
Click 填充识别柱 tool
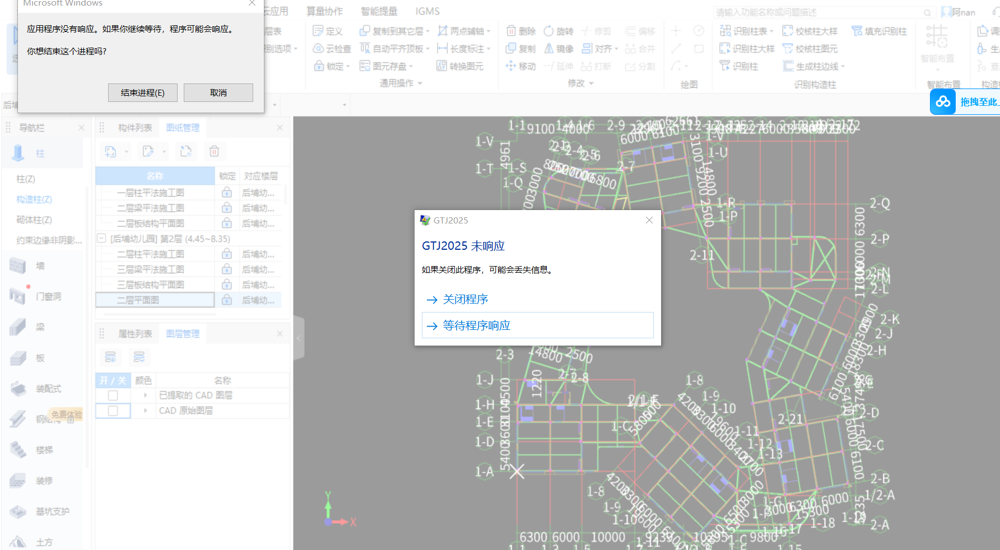click(x=879, y=31)
